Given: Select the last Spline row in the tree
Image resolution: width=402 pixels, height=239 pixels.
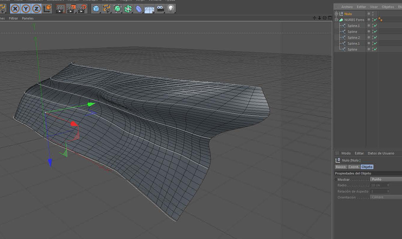Looking at the screenshot, I should pos(352,49).
